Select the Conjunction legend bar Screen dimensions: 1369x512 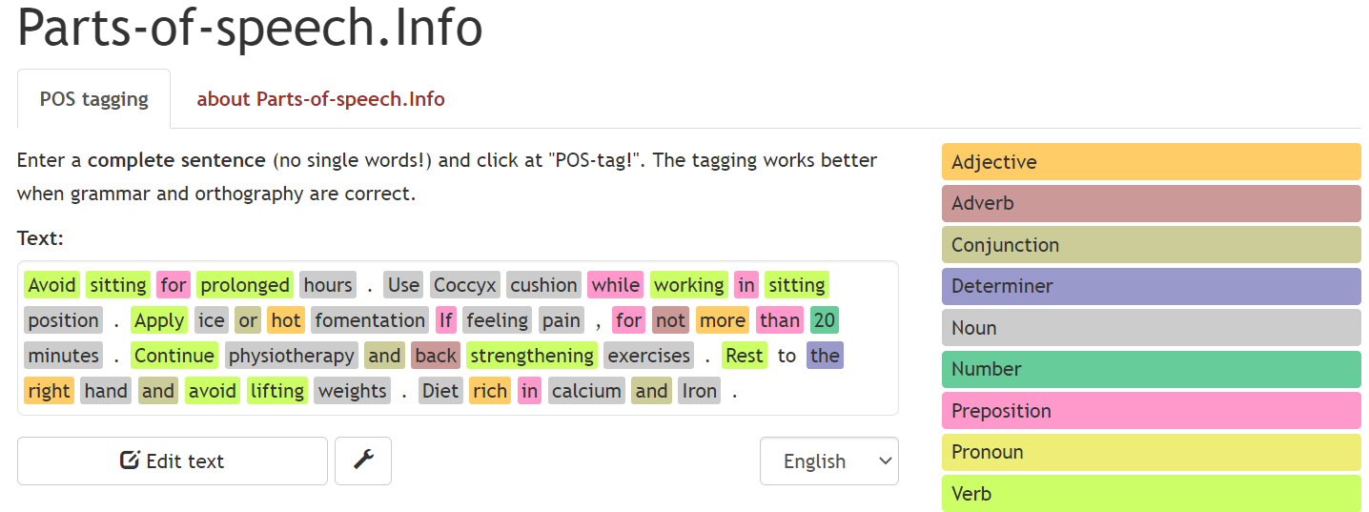coord(1151,245)
